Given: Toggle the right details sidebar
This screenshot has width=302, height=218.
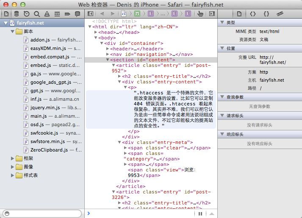Looking at the screenshot, I should pyautogui.click(x=211, y=14).
